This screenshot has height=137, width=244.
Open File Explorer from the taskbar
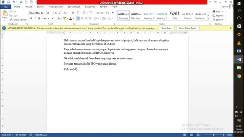(x=239, y=68)
